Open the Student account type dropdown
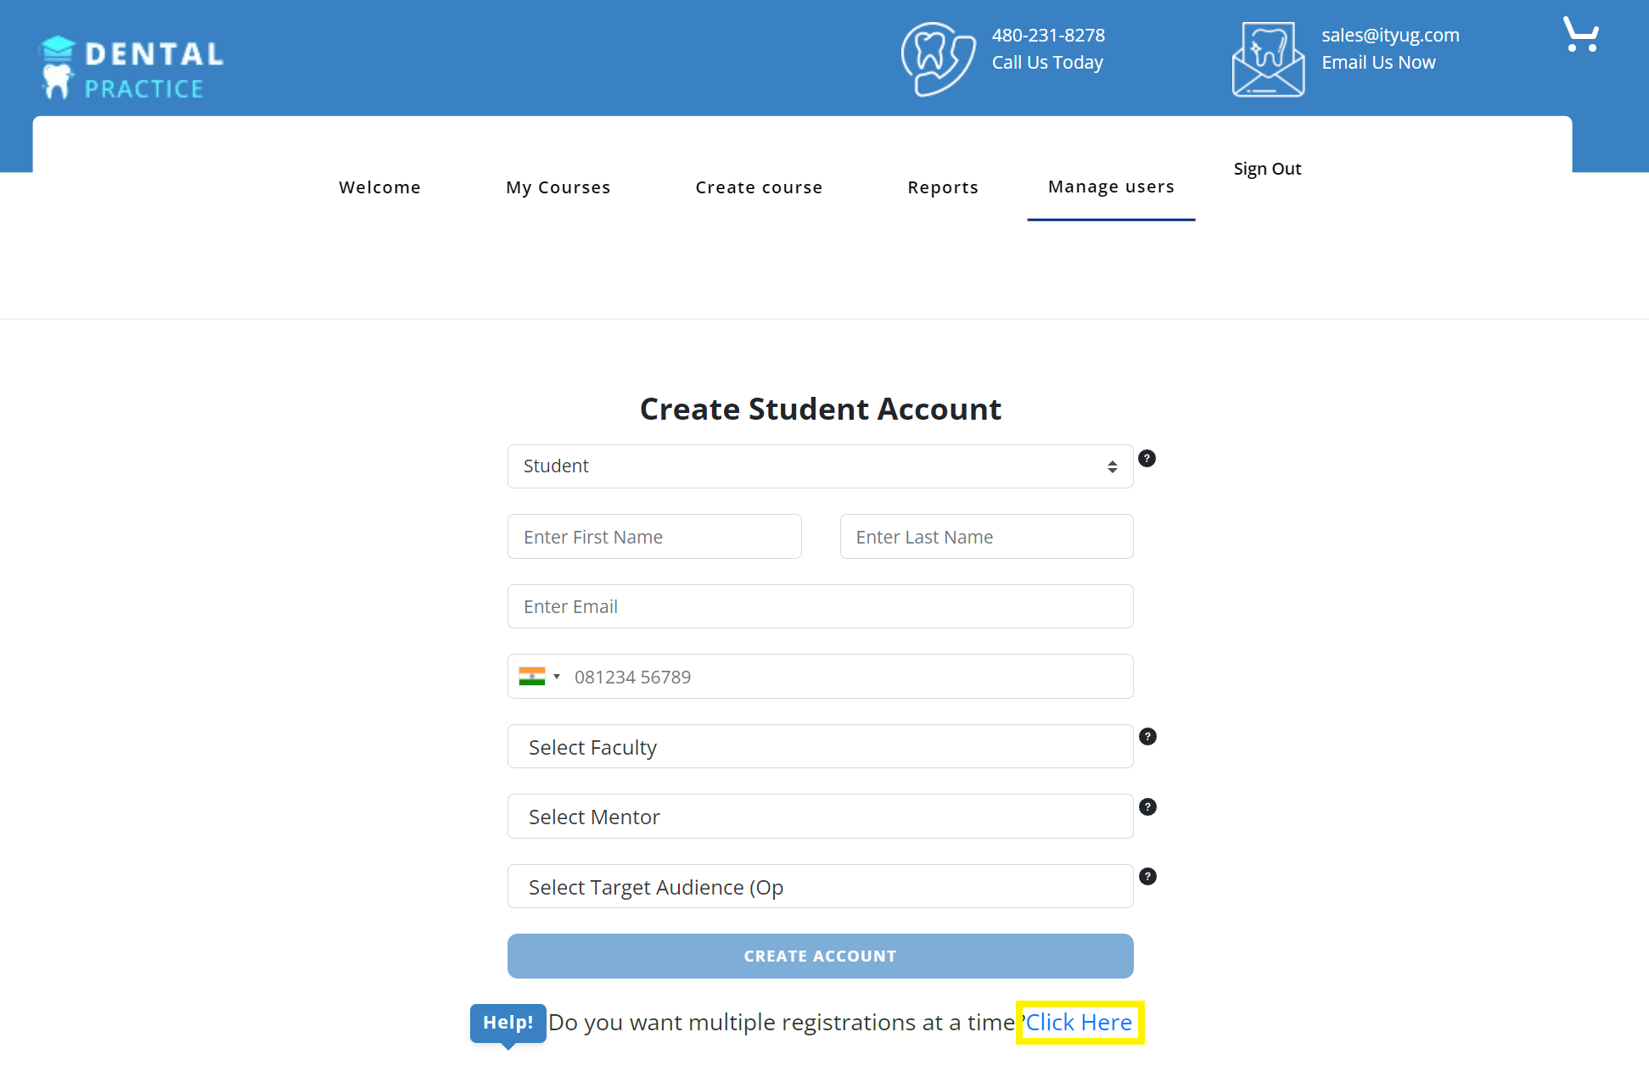1649x1082 pixels. (x=820, y=466)
